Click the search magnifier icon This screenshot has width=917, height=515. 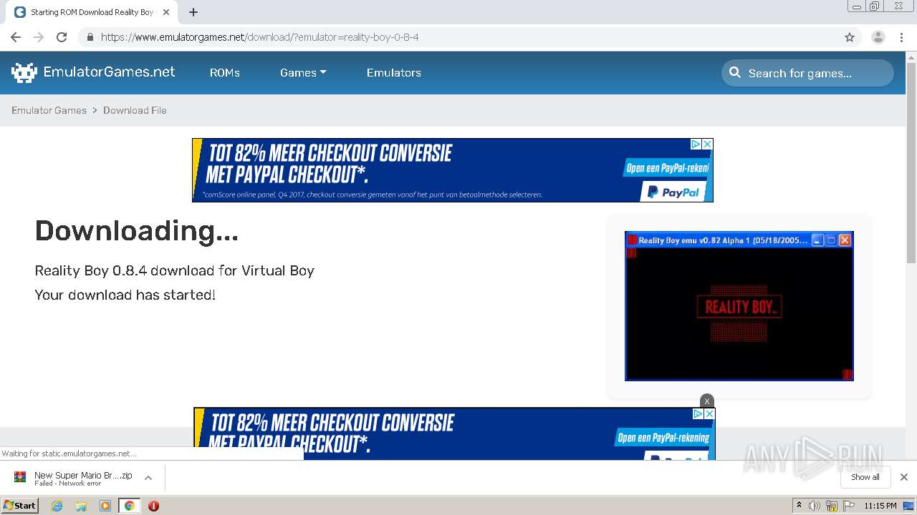[735, 72]
